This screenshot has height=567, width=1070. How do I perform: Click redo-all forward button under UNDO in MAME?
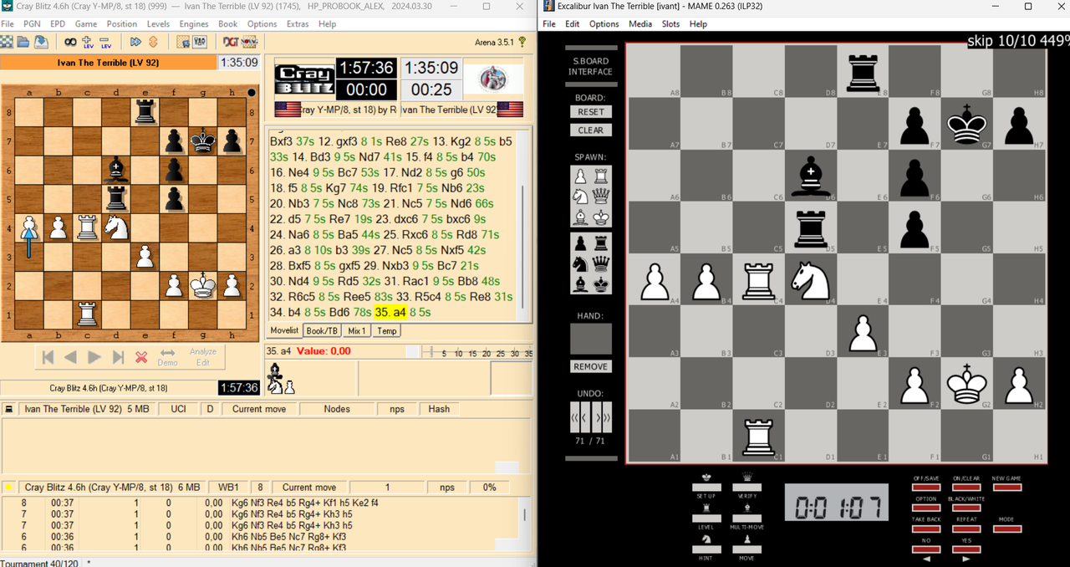[607, 416]
